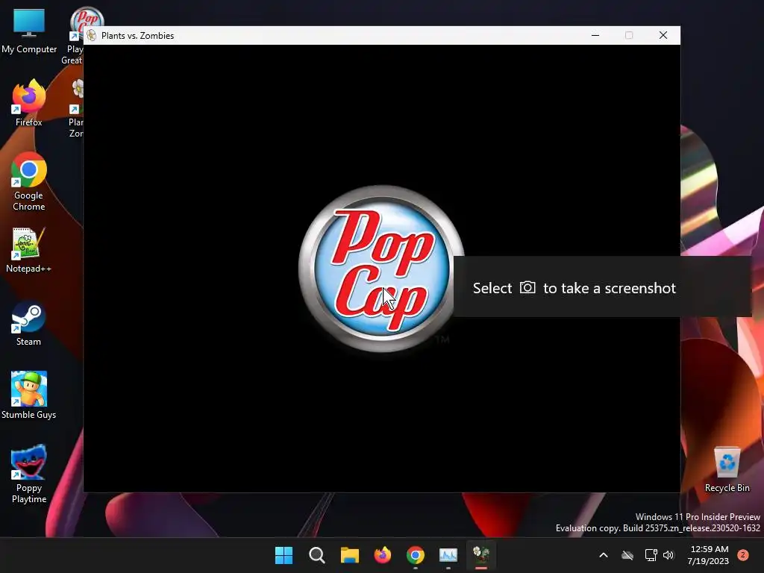764x573 pixels.
Task: Click the cloud sync tray icon
Action: click(x=627, y=555)
